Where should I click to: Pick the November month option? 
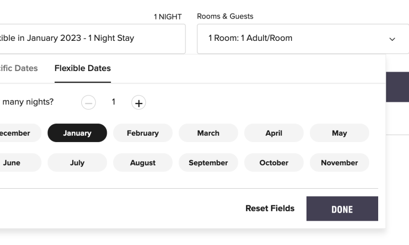(339, 163)
